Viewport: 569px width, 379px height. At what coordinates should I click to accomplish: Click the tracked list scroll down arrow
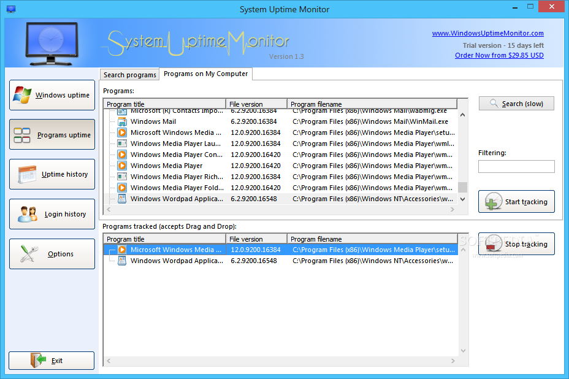[463, 351]
